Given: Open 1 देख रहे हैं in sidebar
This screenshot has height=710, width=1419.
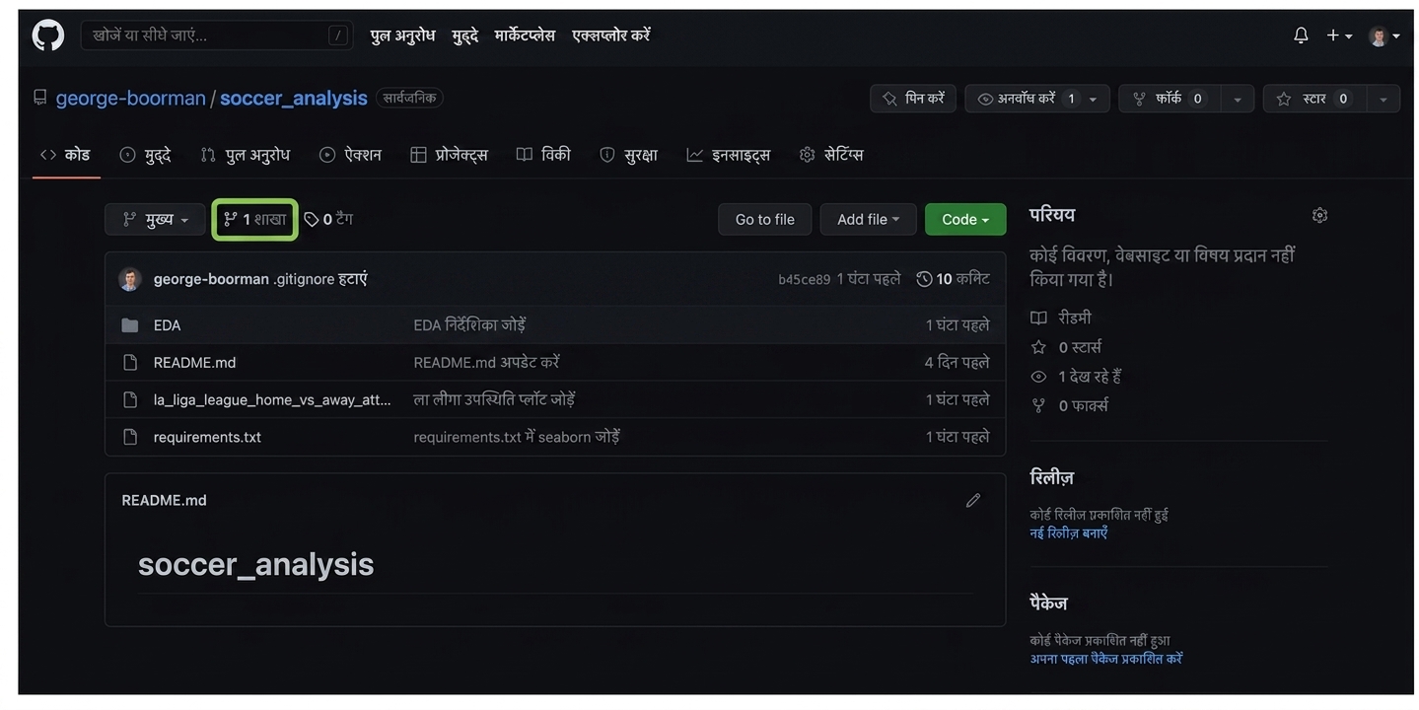Looking at the screenshot, I should [x=1076, y=377].
